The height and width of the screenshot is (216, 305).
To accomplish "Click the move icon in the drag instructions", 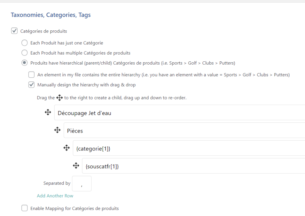I will [59, 98].
